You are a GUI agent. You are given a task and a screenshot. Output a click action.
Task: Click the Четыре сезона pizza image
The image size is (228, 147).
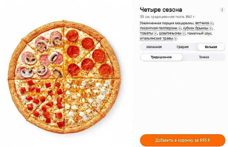click(64, 77)
